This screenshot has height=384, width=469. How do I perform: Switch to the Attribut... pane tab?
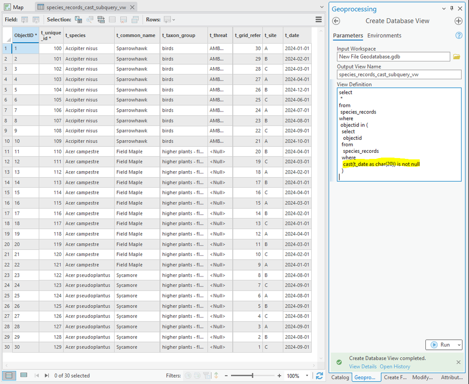(x=452, y=377)
